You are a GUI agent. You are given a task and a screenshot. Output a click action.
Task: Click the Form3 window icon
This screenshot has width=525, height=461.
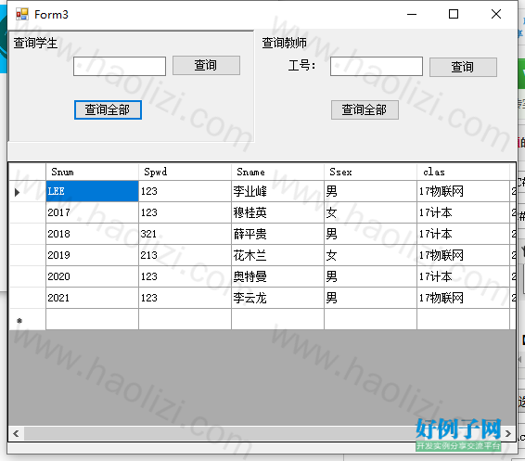click(22, 14)
